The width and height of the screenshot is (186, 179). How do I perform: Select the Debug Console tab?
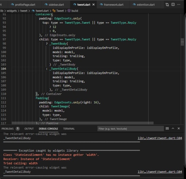click(x=48, y=129)
